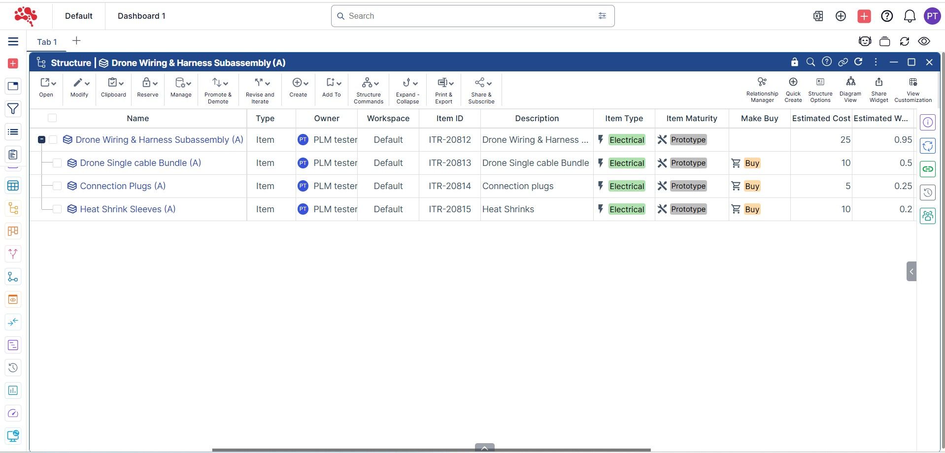The height and width of the screenshot is (453, 945).
Task: Open the filter icon in left sidebar
Action: tap(13, 109)
